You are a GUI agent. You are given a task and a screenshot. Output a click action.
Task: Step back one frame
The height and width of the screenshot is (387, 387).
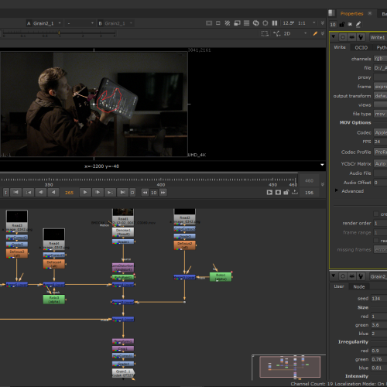coord(41,193)
